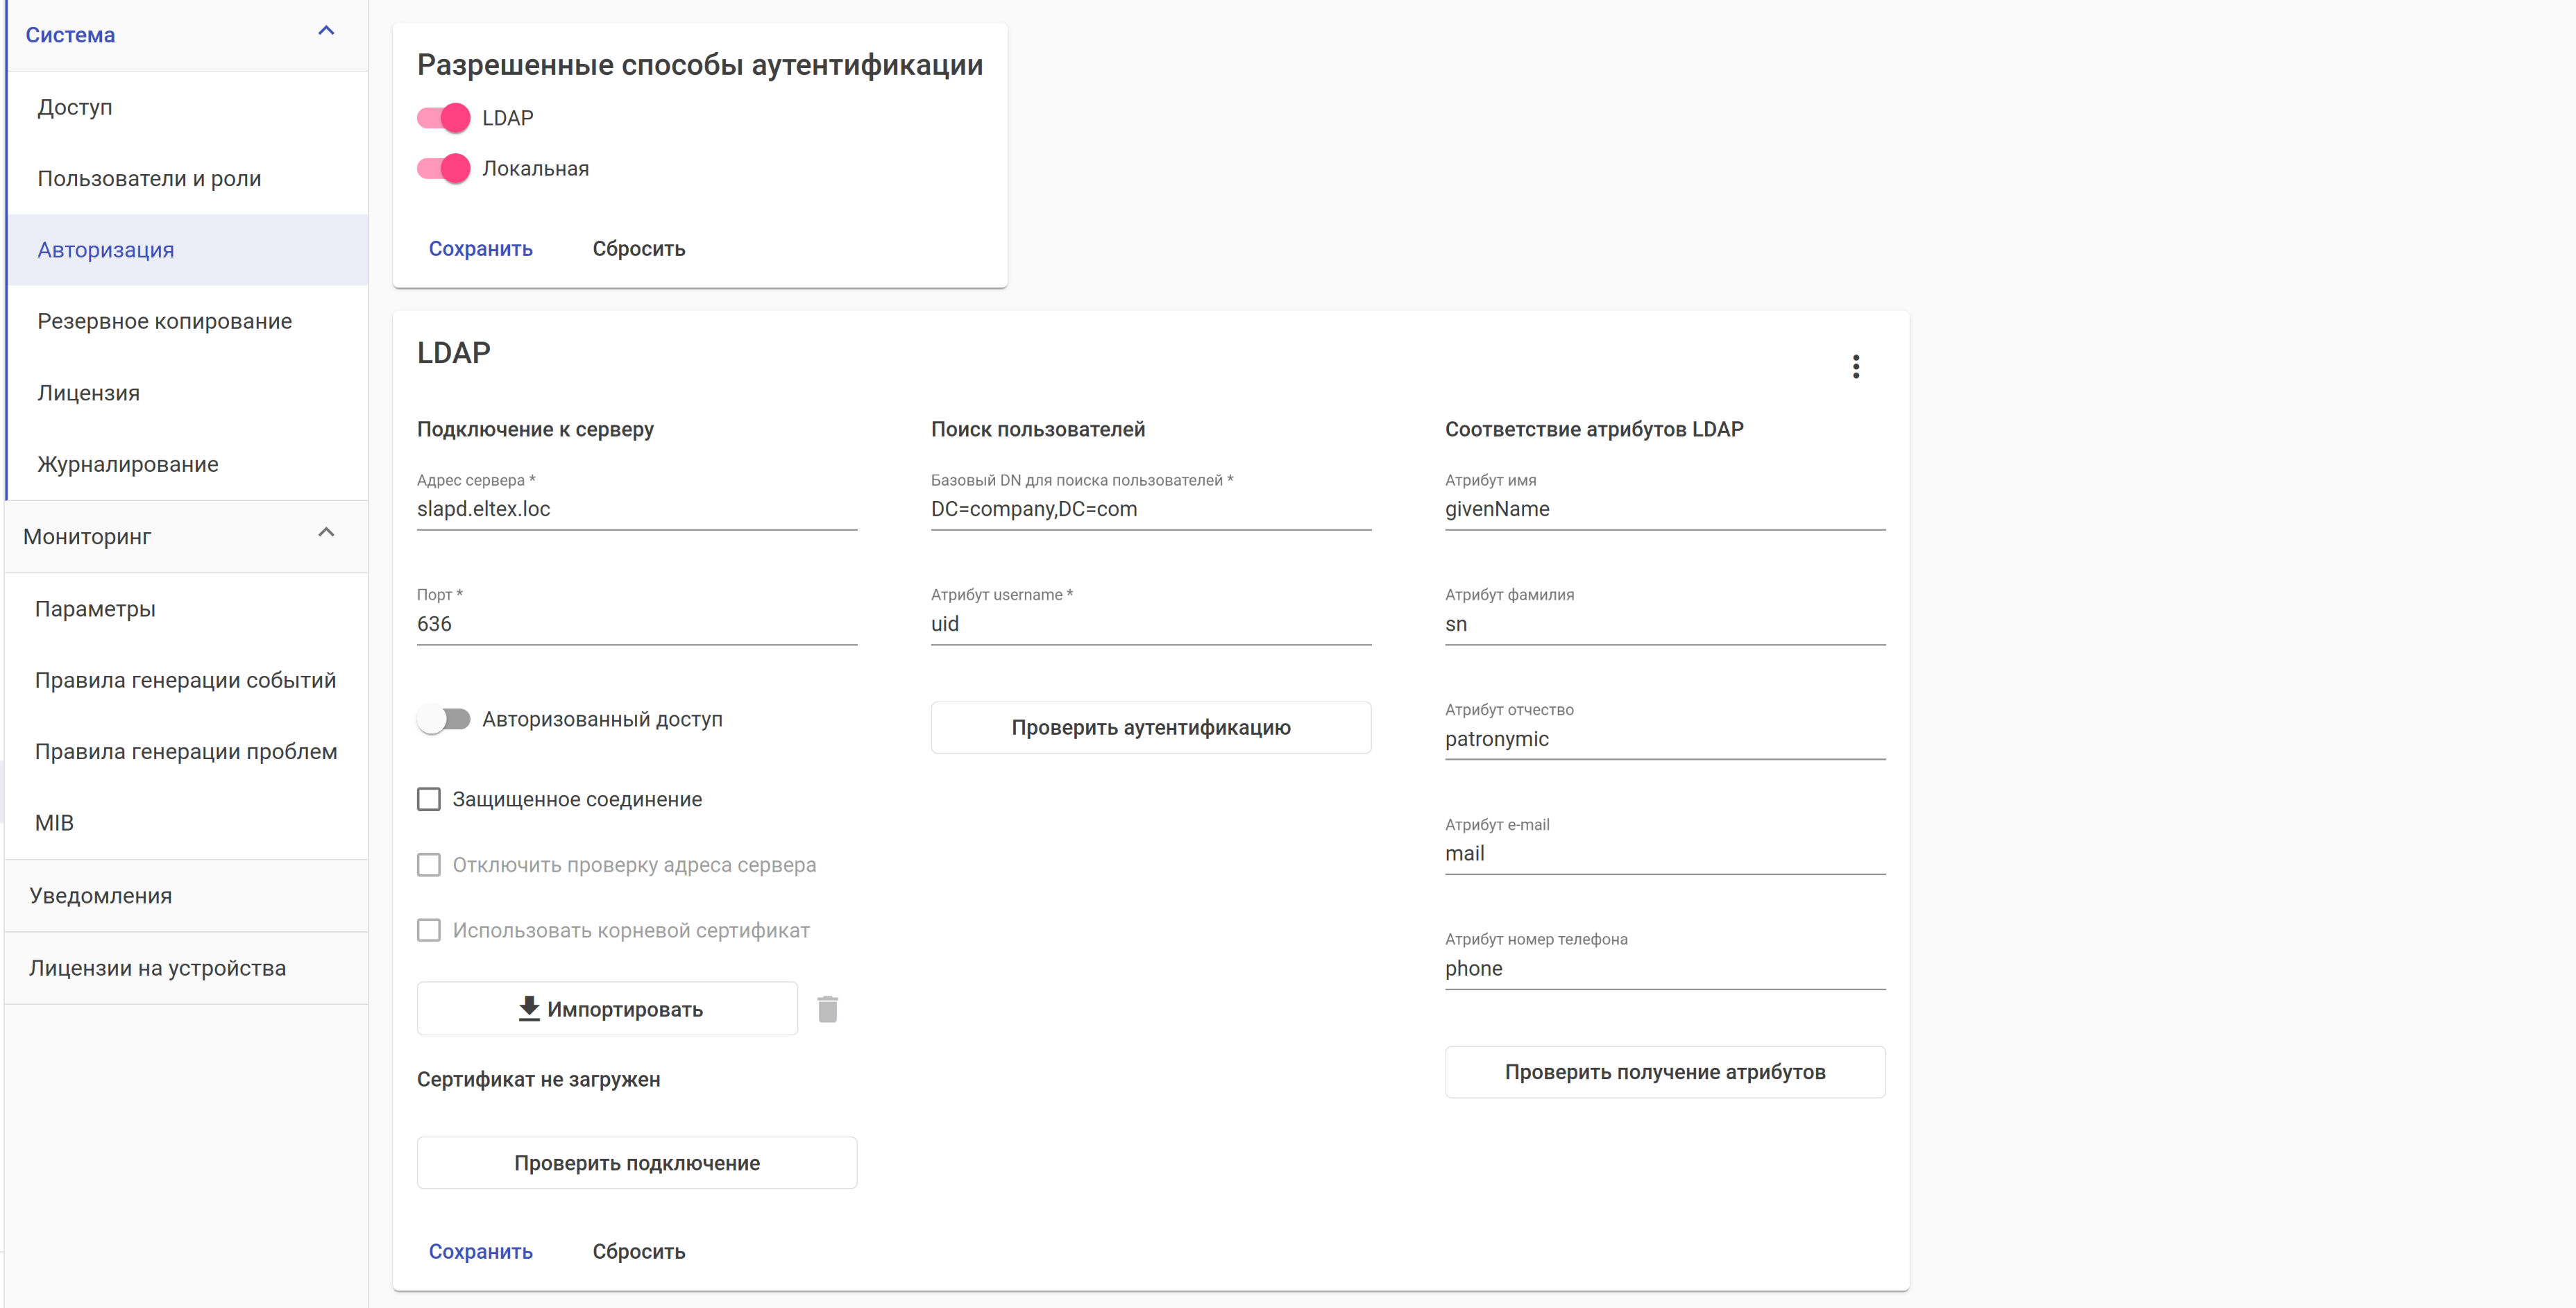
Task: Collapse the Мониторинг section chevron
Action: pyautogui.click(x=326, y=533)
